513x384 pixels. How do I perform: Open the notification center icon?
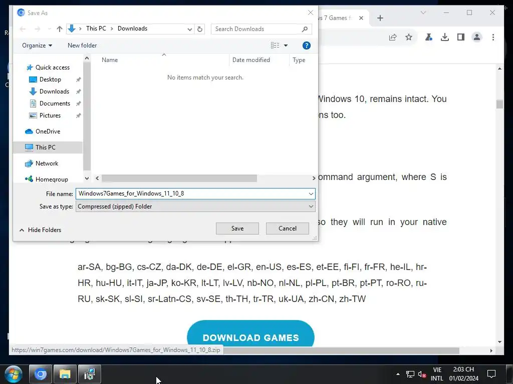[x=491, y=374]
